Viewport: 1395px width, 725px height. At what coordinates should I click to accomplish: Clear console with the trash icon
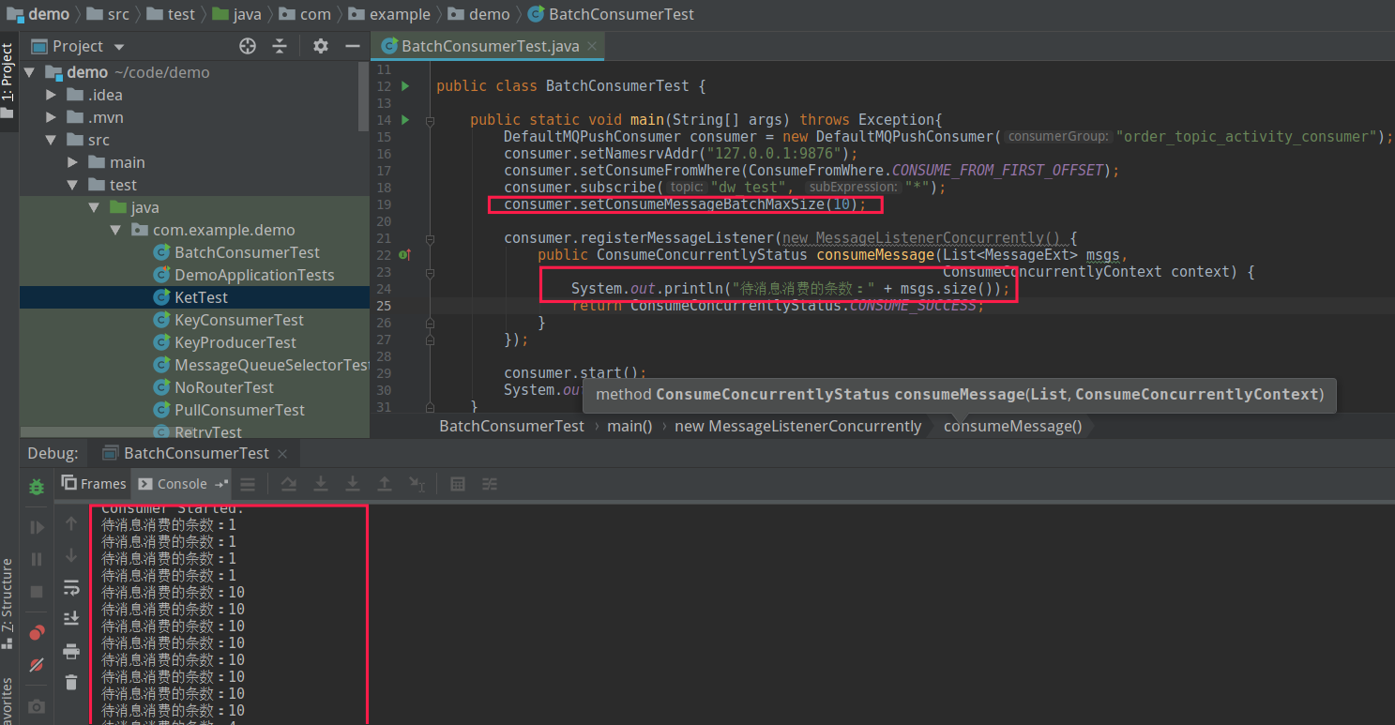pos(71,682)
